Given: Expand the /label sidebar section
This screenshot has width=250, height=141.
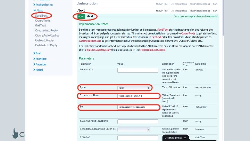Looking at the screenshot, I should pyautogui.click(x=38, y=70).
